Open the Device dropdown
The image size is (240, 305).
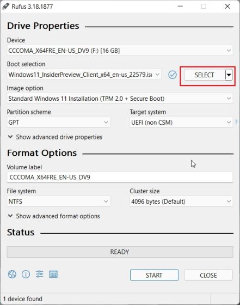[120, 51]
